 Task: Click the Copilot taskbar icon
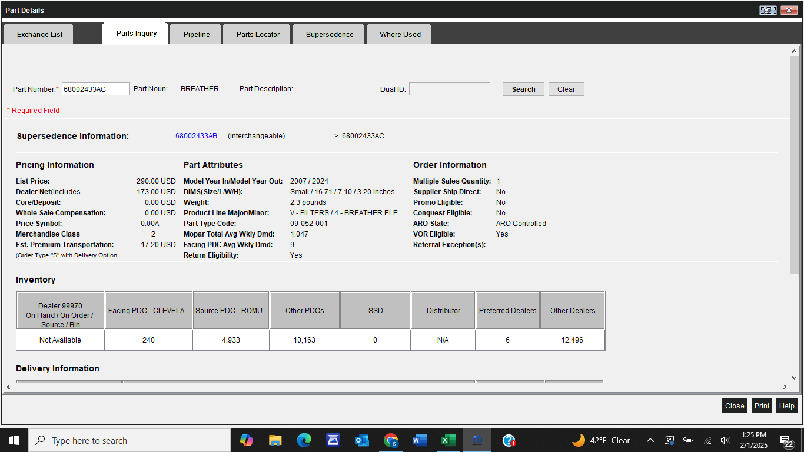pos(247,440)
